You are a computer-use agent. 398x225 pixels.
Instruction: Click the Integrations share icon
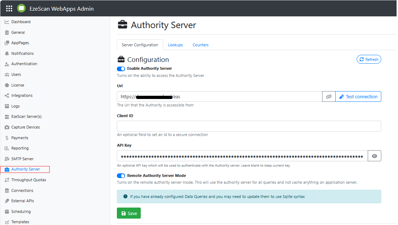(x=7, y=96)
